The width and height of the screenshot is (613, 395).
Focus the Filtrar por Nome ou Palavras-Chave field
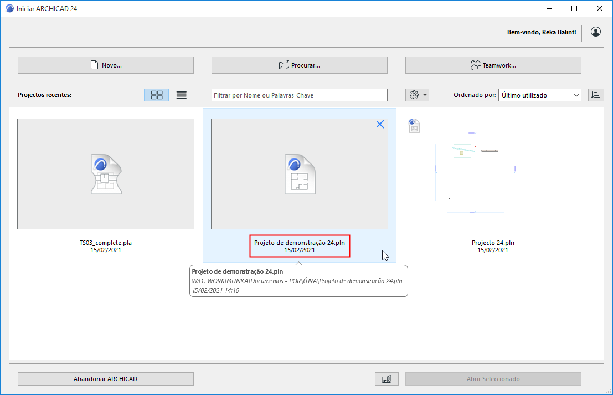(x=300, y=95)
